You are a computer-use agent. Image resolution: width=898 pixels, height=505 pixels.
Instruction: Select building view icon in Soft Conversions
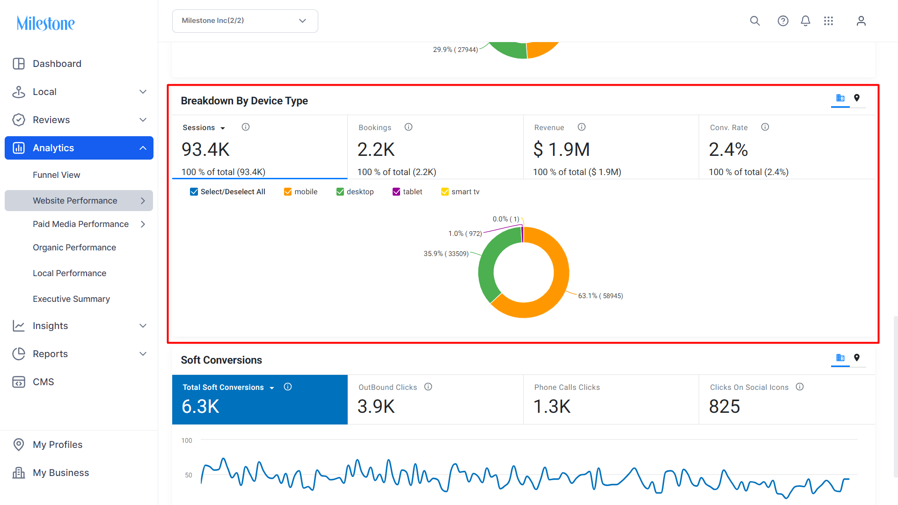(x=840, y=358)
